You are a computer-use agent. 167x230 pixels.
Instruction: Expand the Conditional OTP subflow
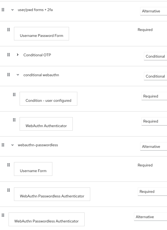point(18,54)
